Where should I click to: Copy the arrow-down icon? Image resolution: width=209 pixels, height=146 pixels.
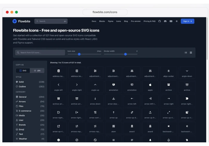[x=95, y=101]
